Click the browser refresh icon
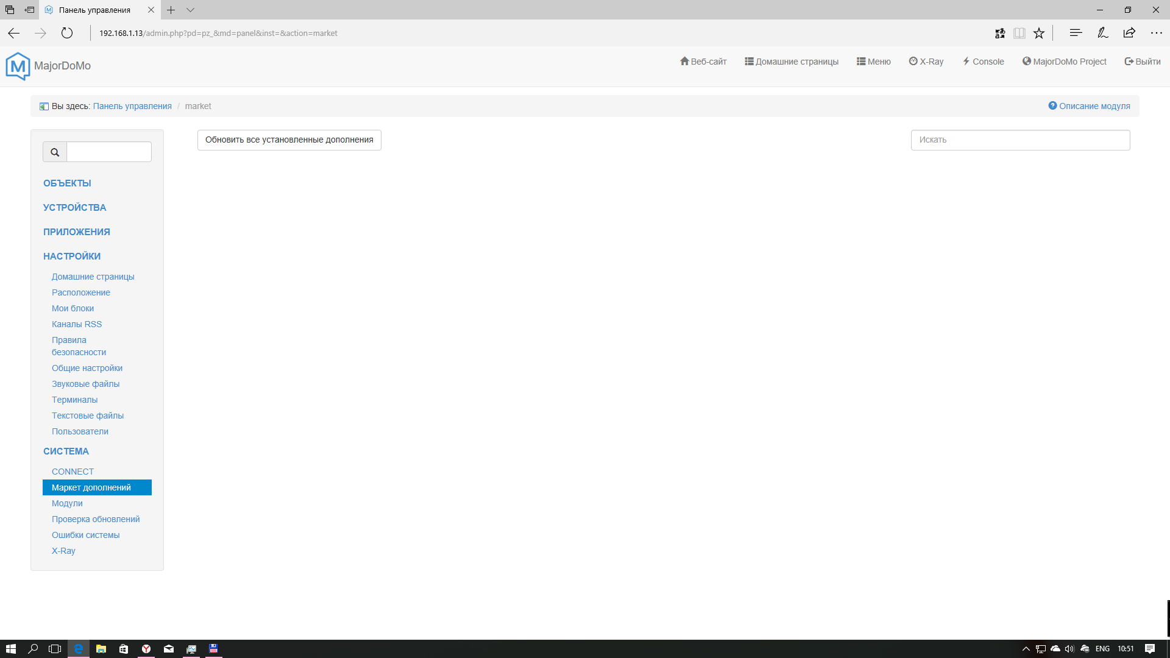 coord(67,33)
